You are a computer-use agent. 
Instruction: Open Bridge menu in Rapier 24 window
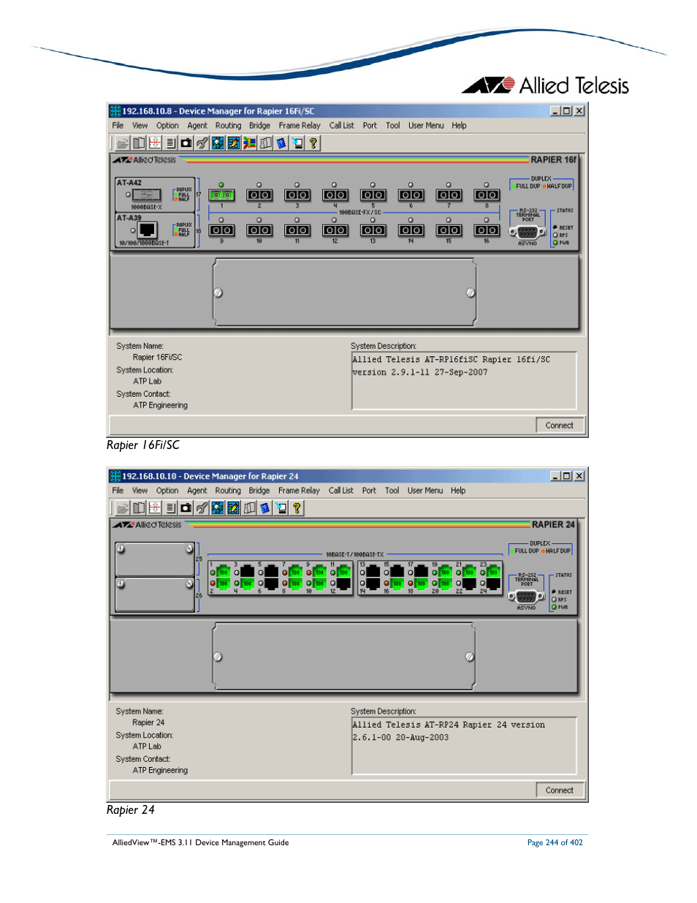tap(259, 491)
